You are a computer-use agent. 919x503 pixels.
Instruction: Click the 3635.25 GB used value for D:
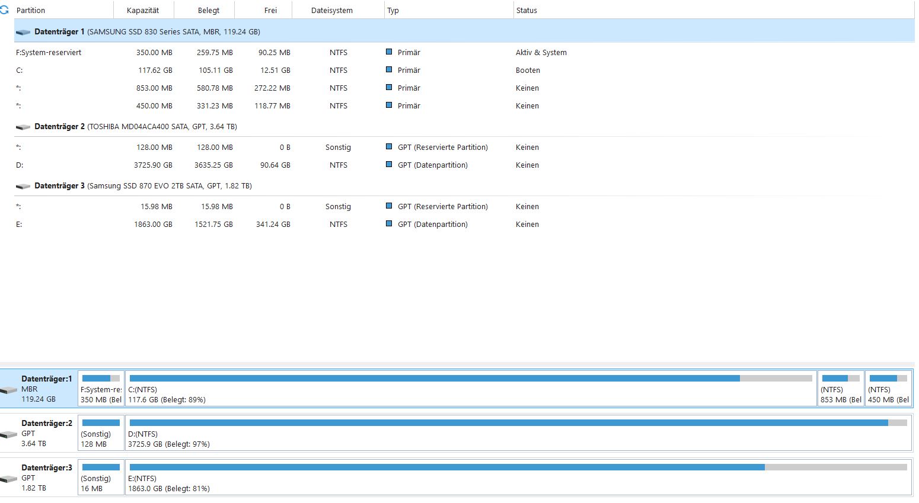[x=213, y=165]
